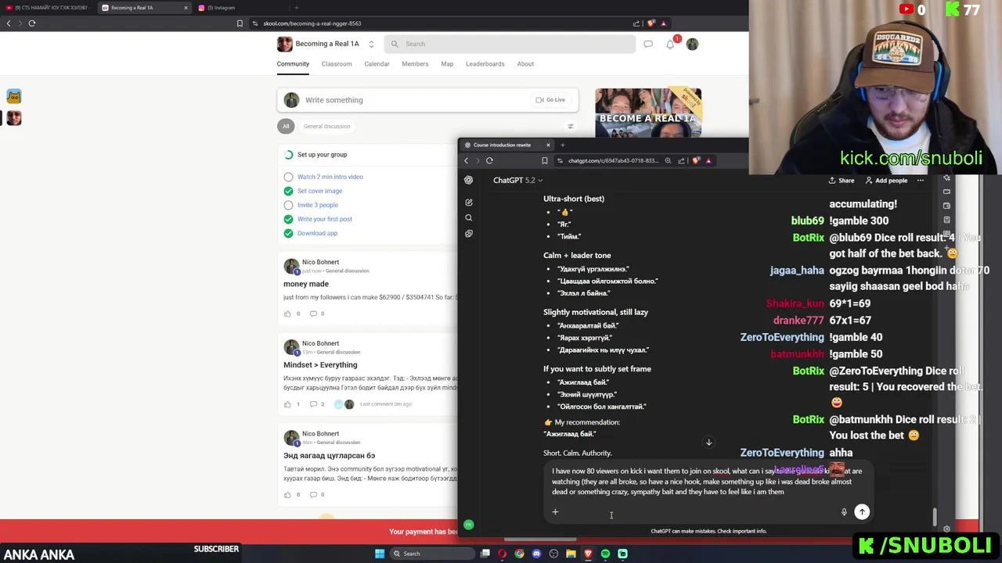The image size is (1002, 563).
Task: Open File Explorer from the taskbar
Action: (571, 554)
